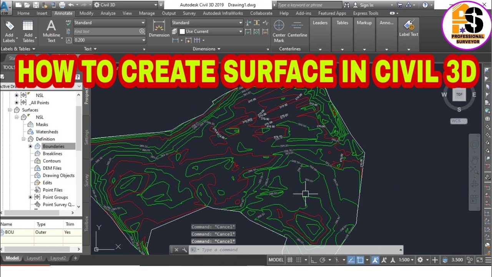The width and height of the screenshot is (492, 277).
Task: Select the Watersheds tree item
Action: (47, 132)
